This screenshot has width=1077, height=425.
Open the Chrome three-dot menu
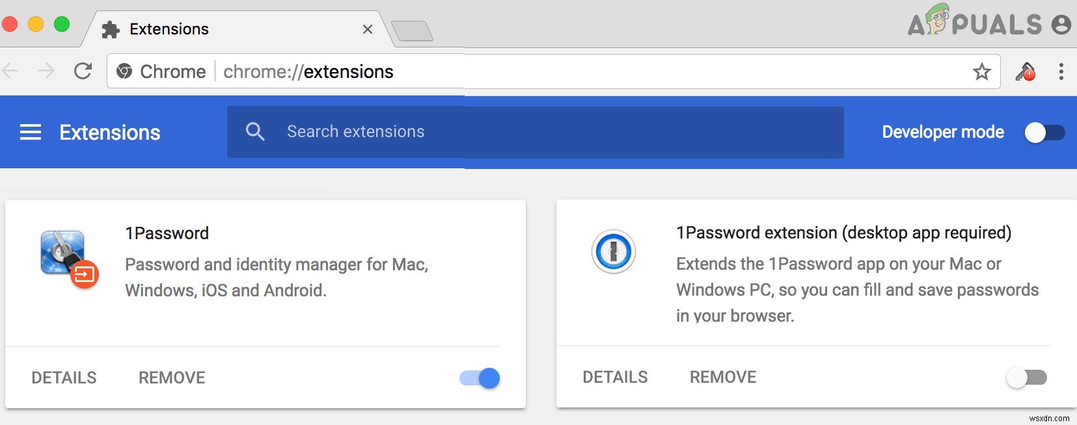[1062, 71]
